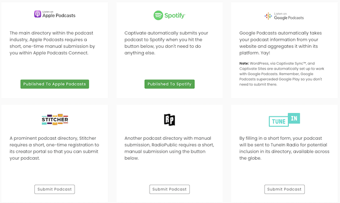
Task: Click the colorful Google Podcasts bars icon
Action: tap(268, 16)
